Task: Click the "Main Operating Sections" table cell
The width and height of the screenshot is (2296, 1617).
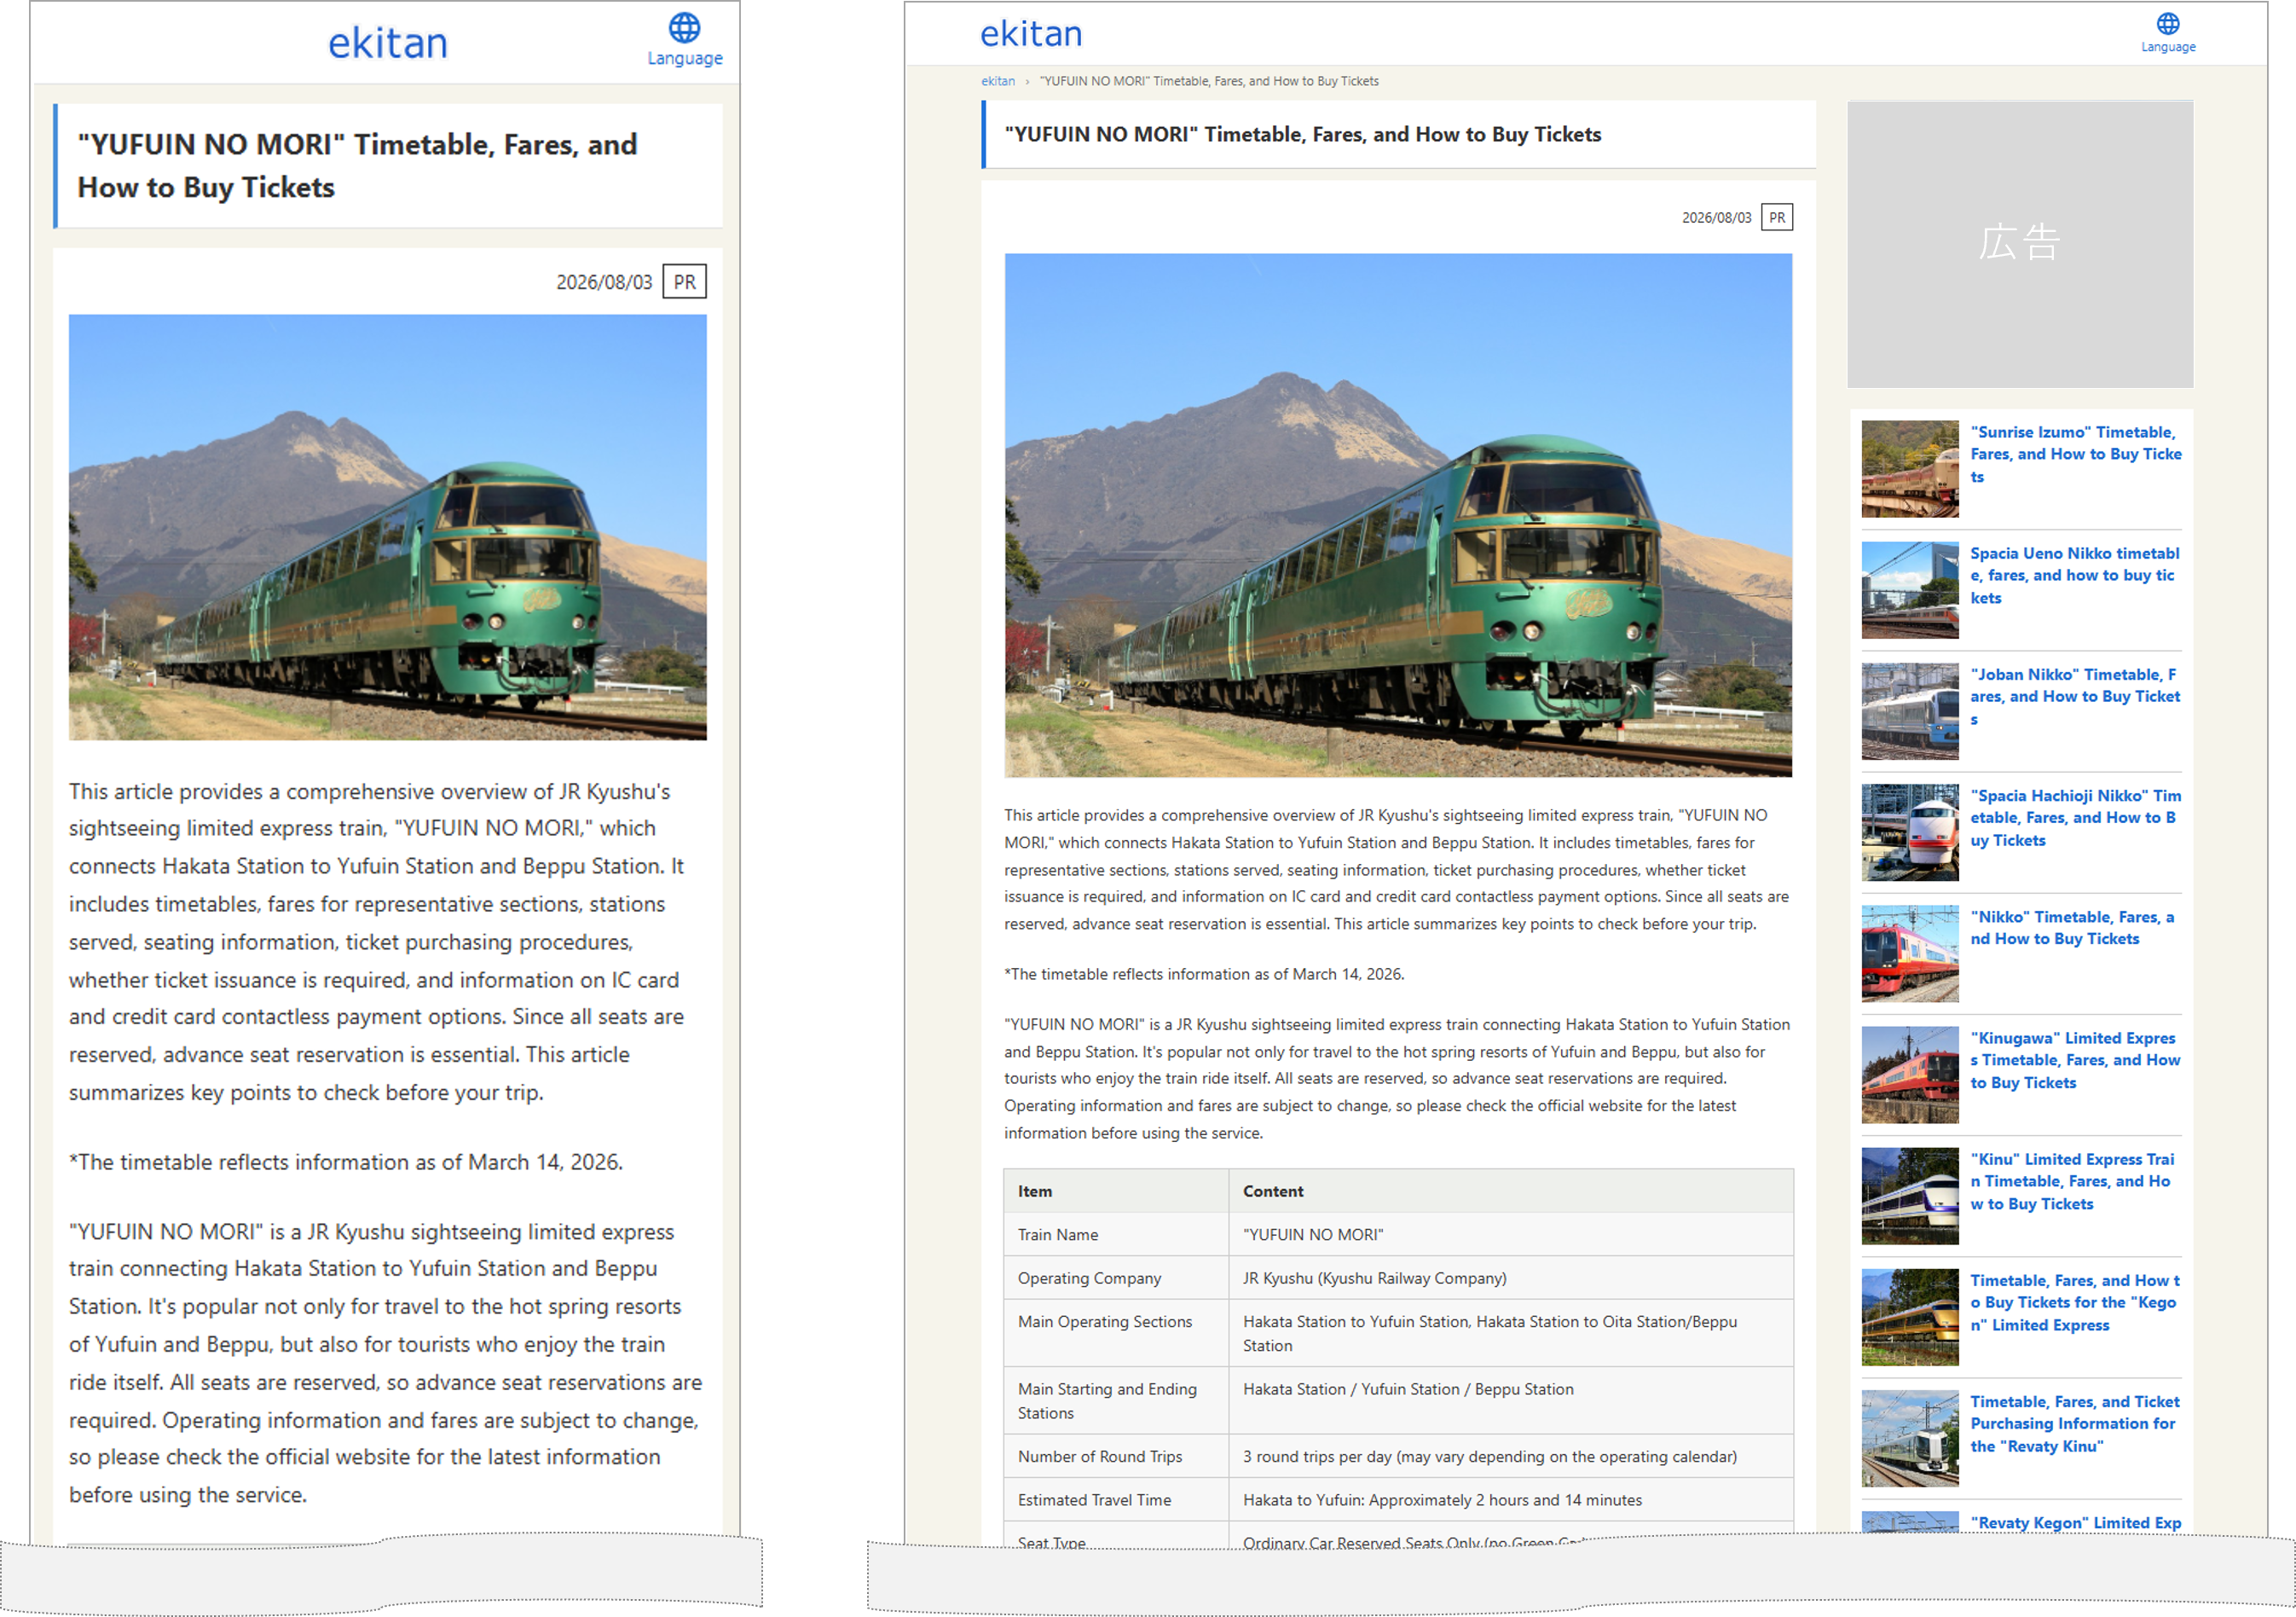Action: (1116, 1333)
